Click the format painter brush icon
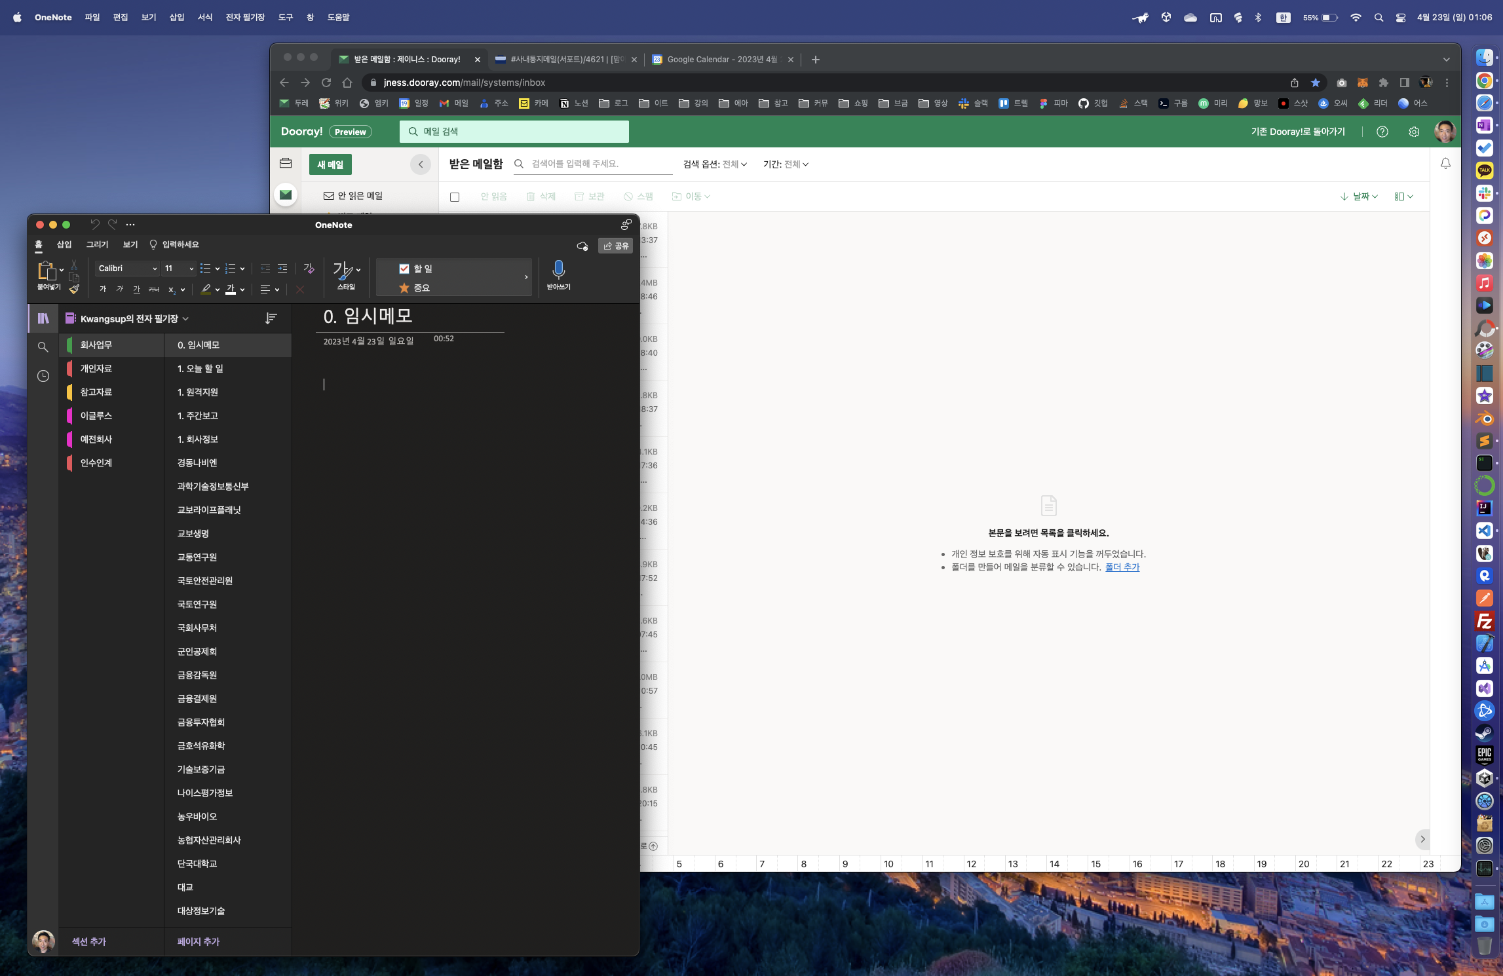 (74, 289)
